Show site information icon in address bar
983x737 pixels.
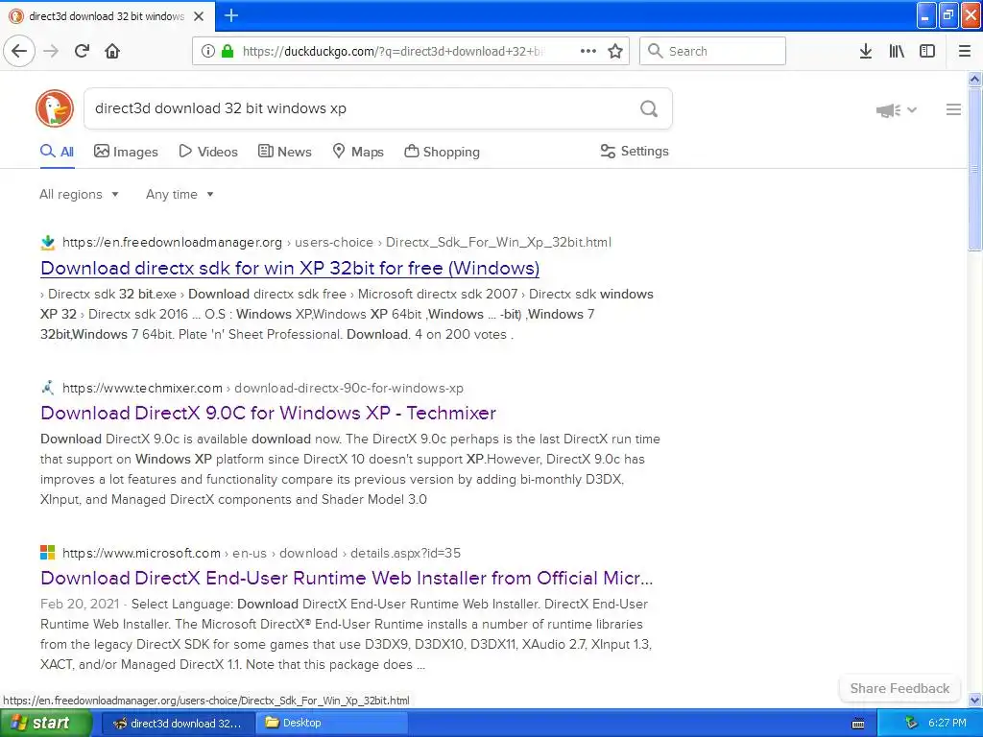[x=208, y=51]
